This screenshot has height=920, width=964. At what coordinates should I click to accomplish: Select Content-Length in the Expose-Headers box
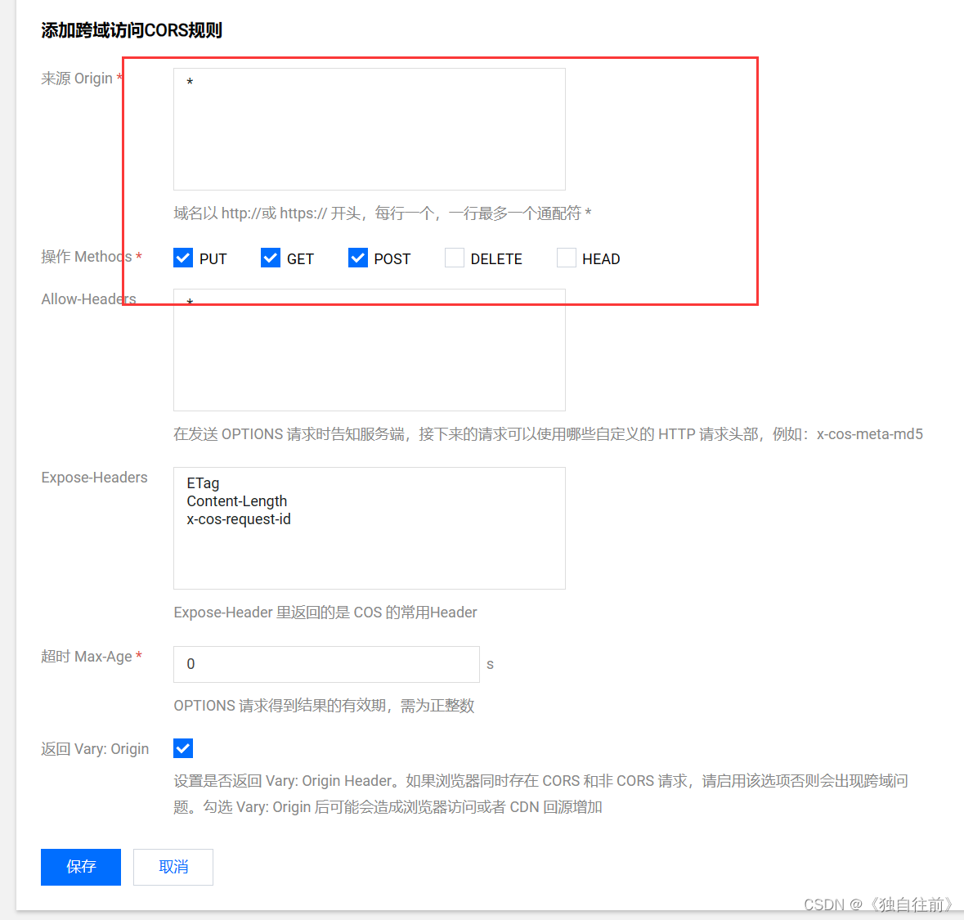click(x=236, y=500)
